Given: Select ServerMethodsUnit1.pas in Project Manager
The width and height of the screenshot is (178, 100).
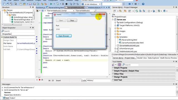Looking at the screenshot, I should tap(129, 46).
